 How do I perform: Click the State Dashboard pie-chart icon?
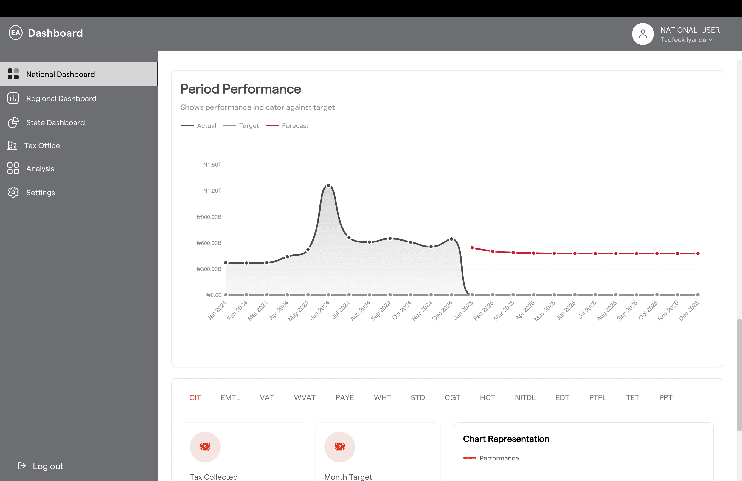tap(13, 122)
